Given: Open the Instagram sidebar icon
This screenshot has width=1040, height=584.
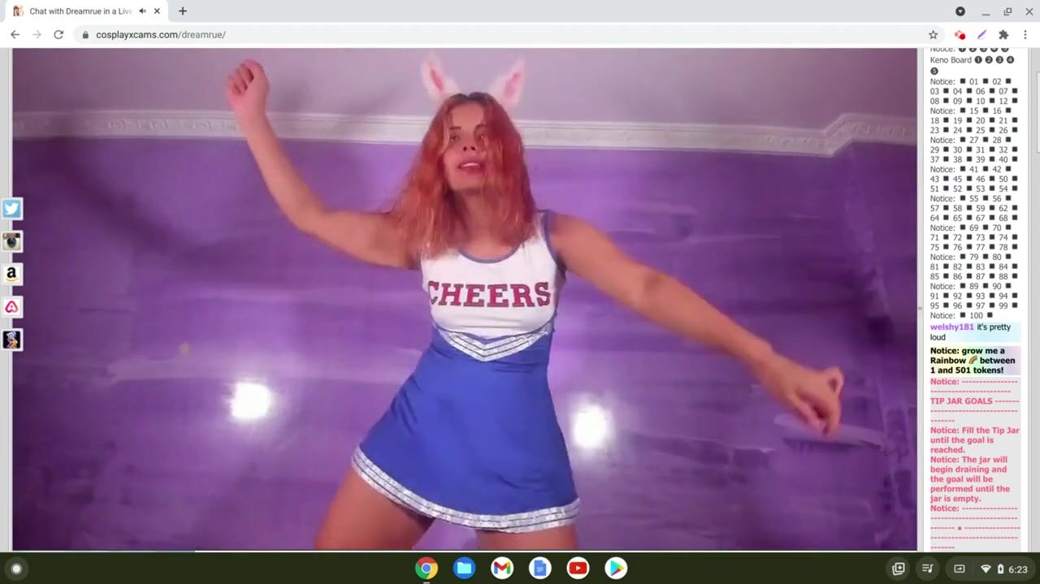Looking at the screenshot, I should tap(11, 241).
